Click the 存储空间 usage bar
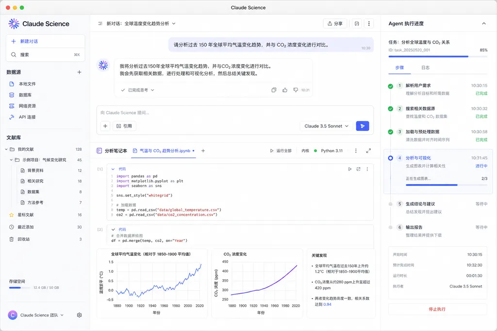Viewport: 497px width, 331px height. tap(19, 288)
